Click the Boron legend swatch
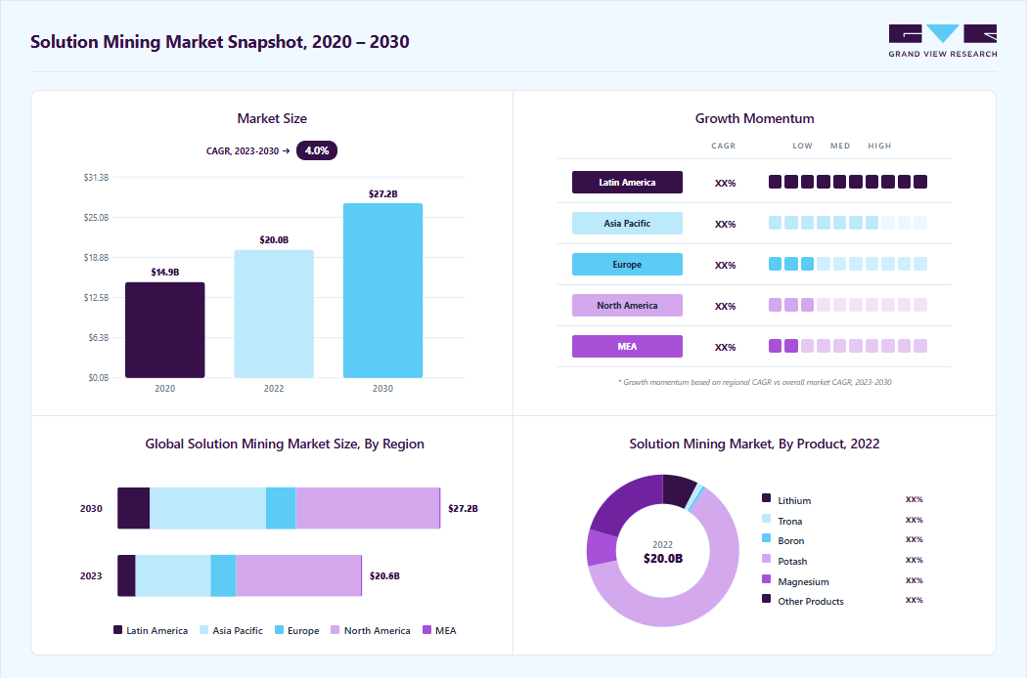1027x678 pixels. 766,538
